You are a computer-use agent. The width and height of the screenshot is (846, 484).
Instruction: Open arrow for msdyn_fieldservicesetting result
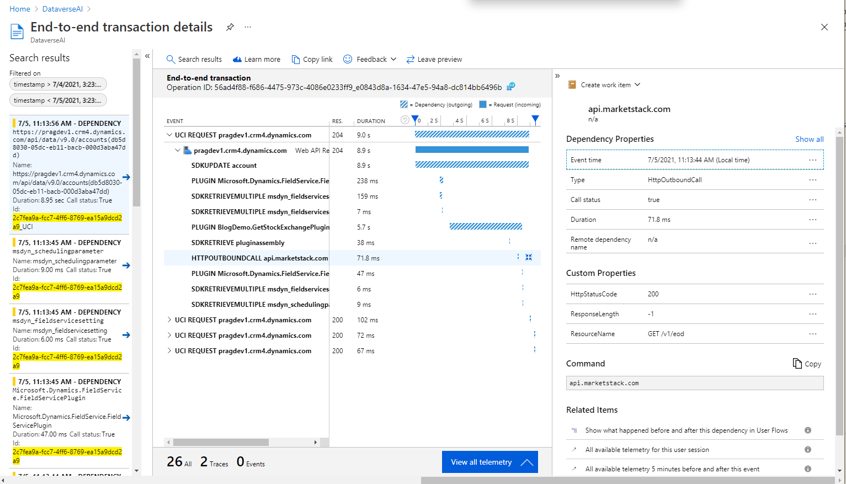(126, 335)
